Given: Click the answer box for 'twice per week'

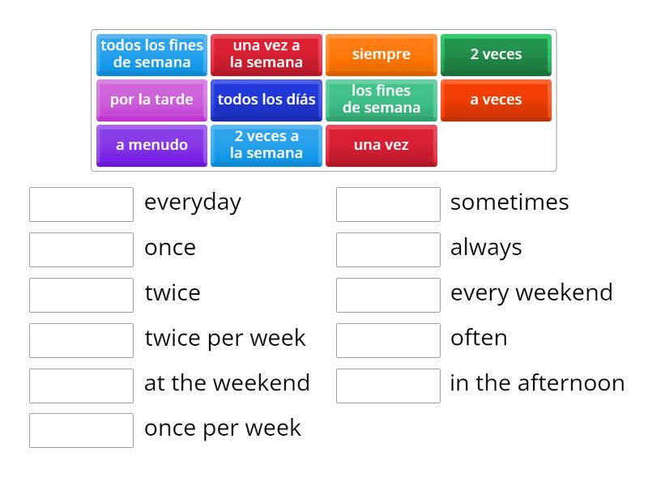Looking at the screenshot, I should [x=81, y=340].
